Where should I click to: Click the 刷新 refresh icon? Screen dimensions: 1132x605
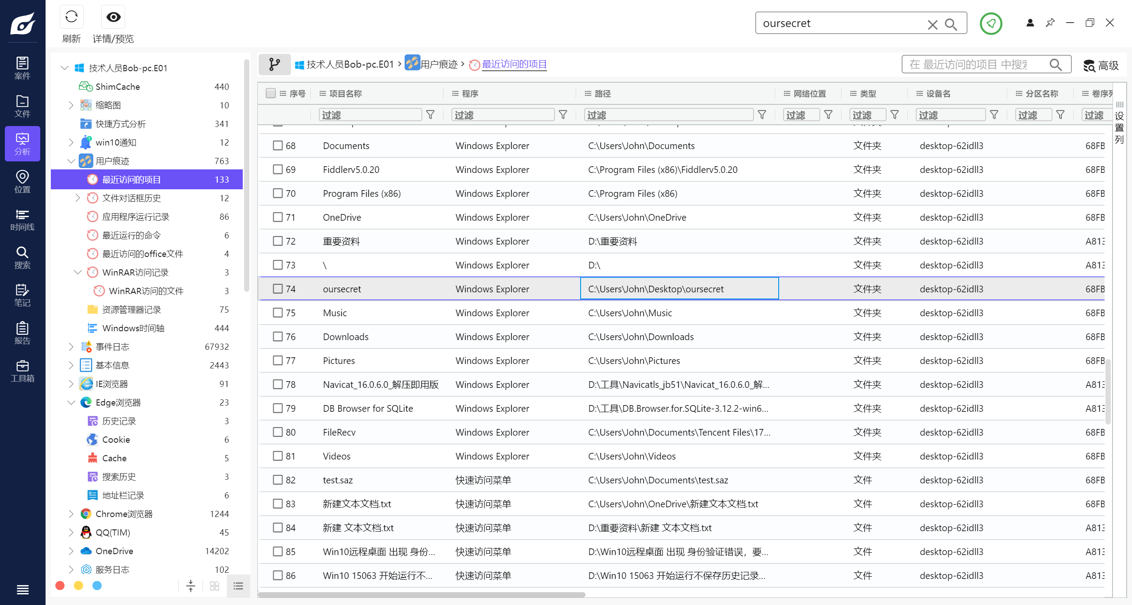[x=71, y=17]
